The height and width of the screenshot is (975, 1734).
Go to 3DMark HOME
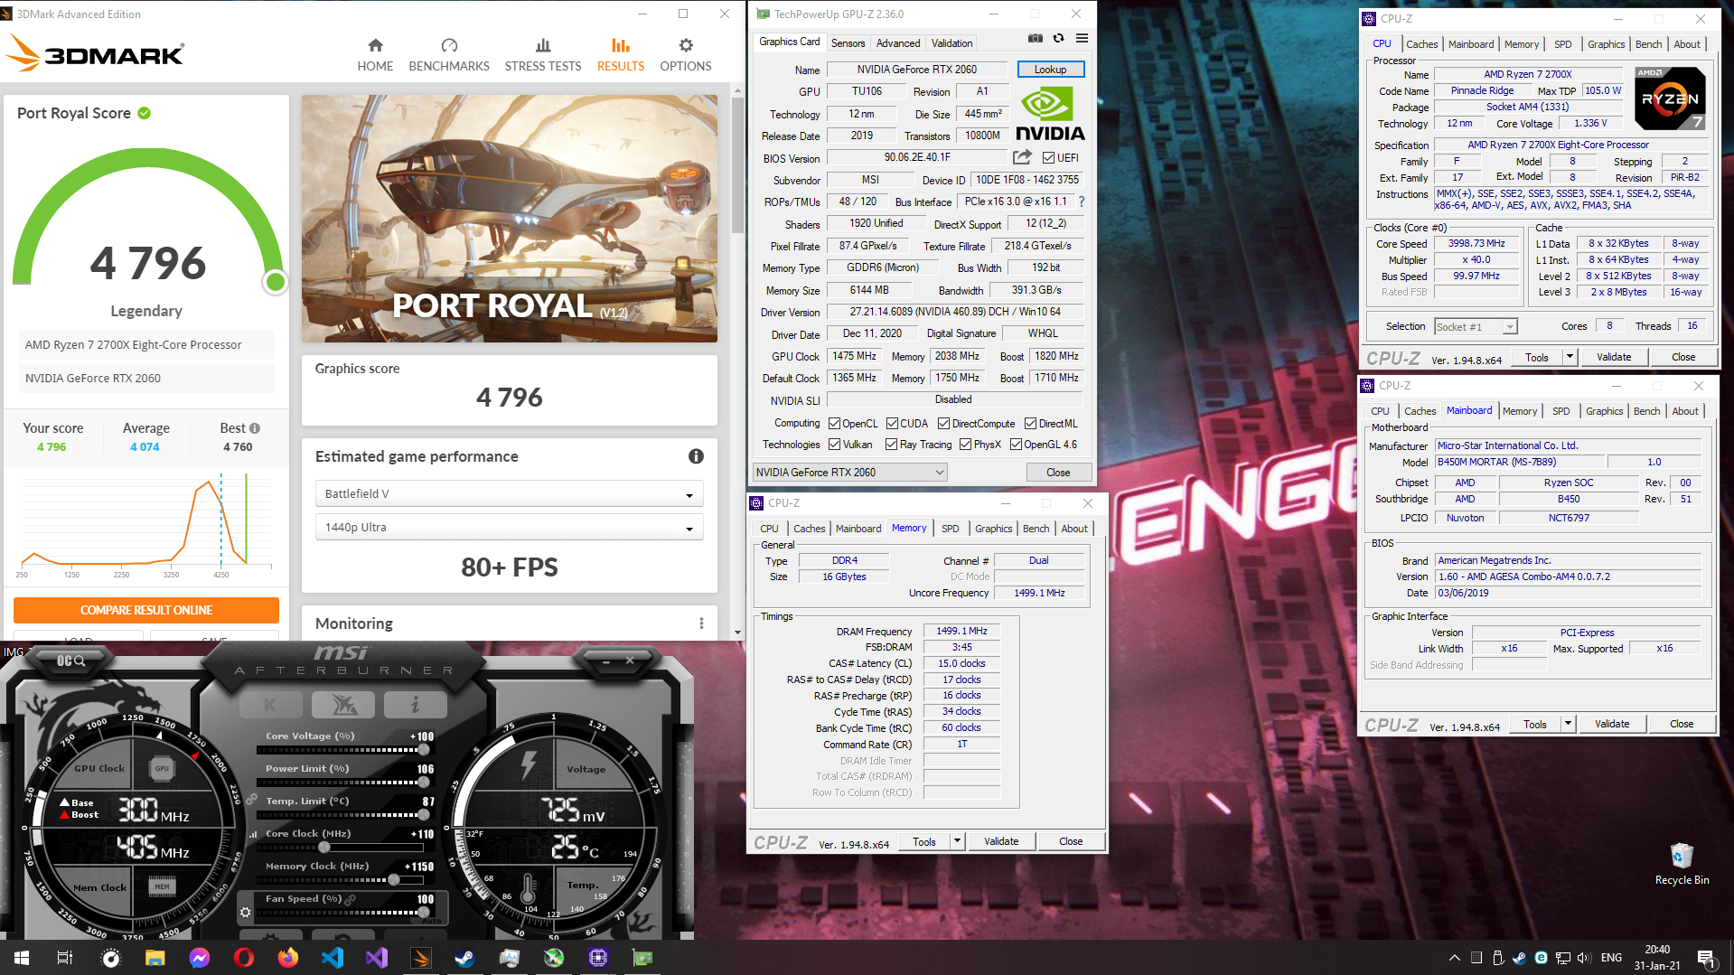tap(375, 55)
